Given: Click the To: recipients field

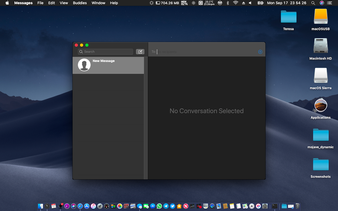Looking at the screenshot, I should (204, 52).
